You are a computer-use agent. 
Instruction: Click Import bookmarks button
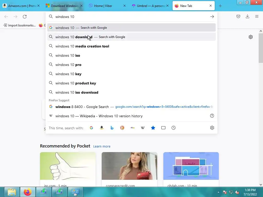20,25
